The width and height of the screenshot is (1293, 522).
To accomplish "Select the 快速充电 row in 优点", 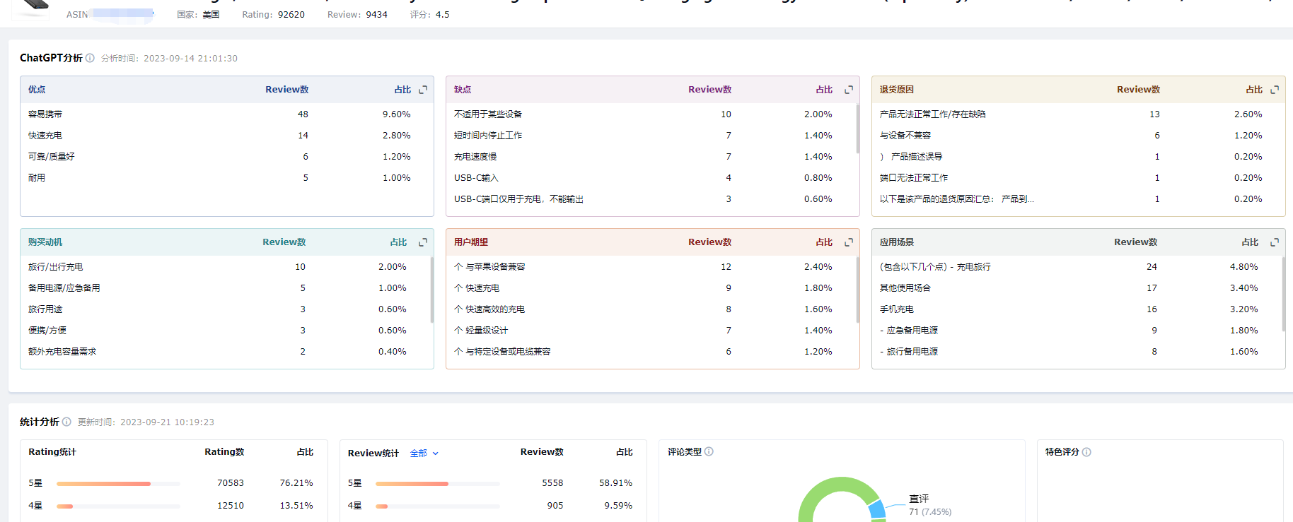I will pos(226,136).
